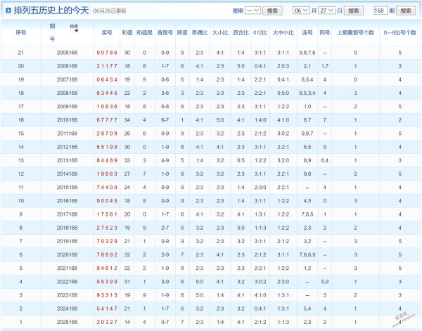Image resolution: width=422 pixels, height=331 pixels.
Task: Click the 跨度 column header
Action: pyautogui.click(x=182, y=33)
